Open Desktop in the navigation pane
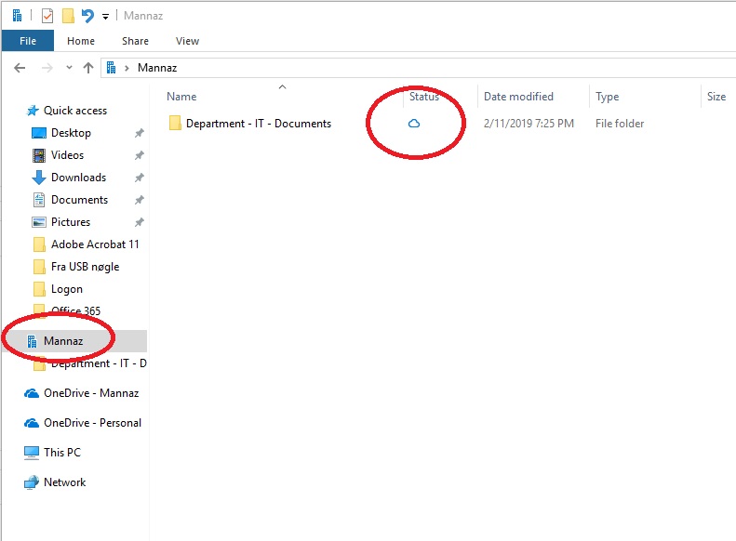Image resolution: width=736 pixels, height=541 pixels. pos(71,133)
